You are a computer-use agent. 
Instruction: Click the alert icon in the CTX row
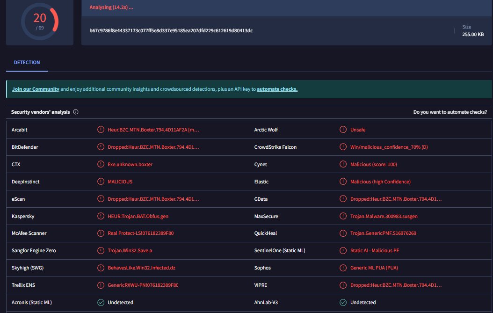(101, 164)
